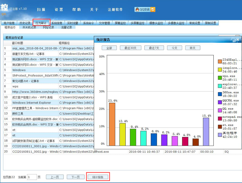Select row 20 CCI20160811_0002.jpg entry

tap(123, 152)
